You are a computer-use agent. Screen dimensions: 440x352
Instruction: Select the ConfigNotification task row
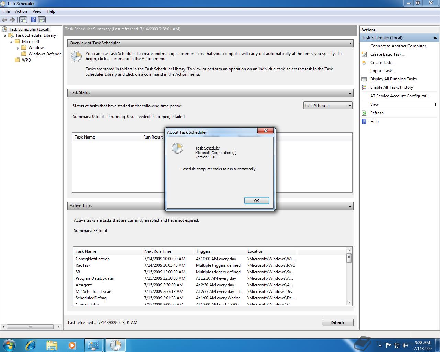pyautogui.click(x=210, y=259)
